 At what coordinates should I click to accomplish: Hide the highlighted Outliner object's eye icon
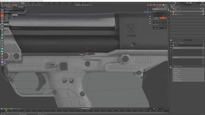click(x=202, y=11)
